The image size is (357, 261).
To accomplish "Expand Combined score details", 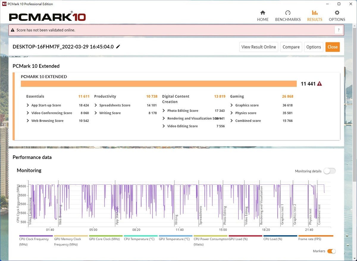I will click(232, 121).
